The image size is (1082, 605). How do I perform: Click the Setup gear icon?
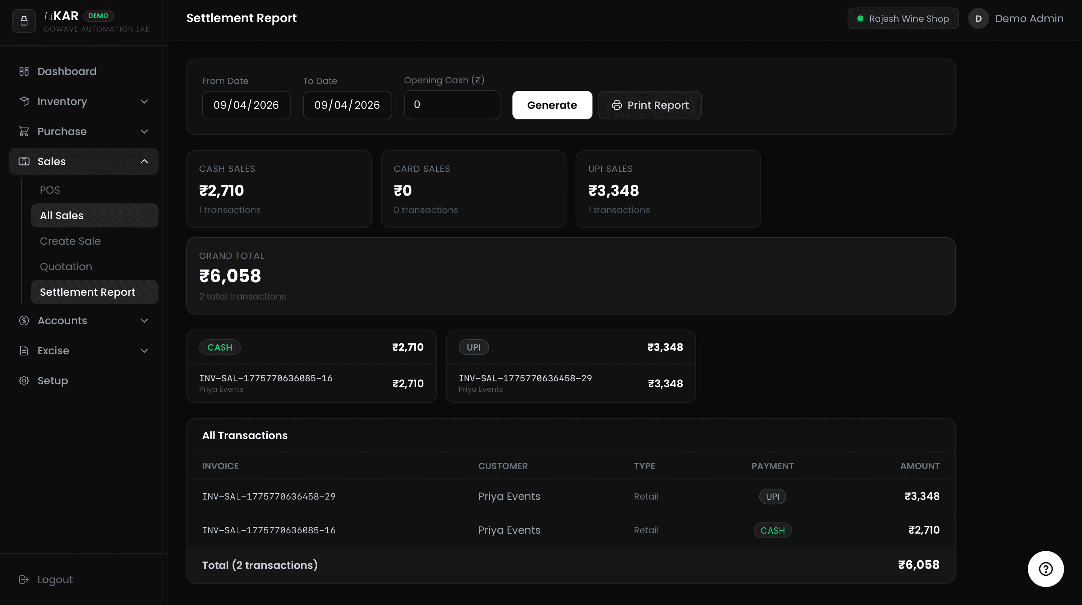tap(24, 381)
